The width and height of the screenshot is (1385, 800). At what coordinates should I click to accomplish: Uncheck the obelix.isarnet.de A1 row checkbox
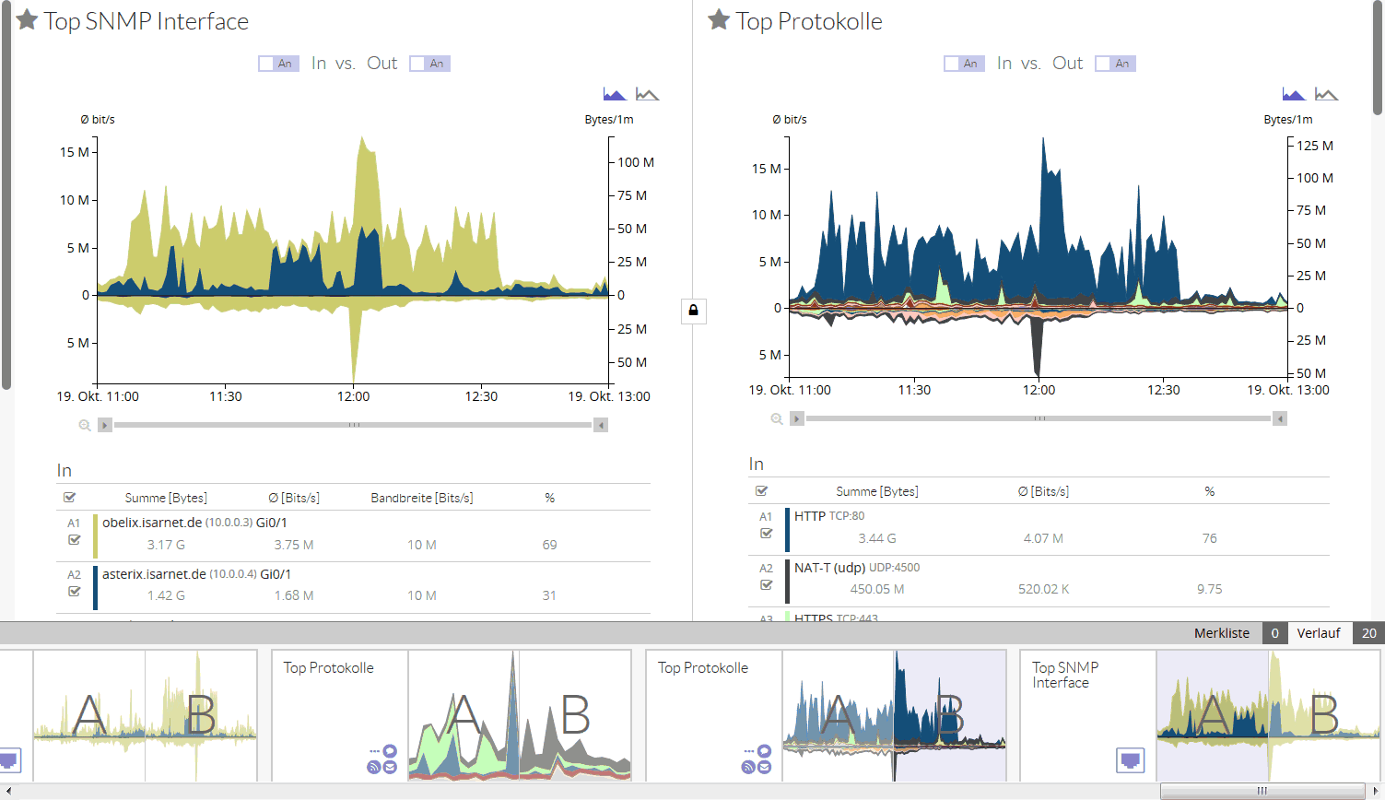pos(75,540)
